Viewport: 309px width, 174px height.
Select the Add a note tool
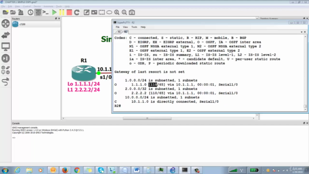coord(86,13)
